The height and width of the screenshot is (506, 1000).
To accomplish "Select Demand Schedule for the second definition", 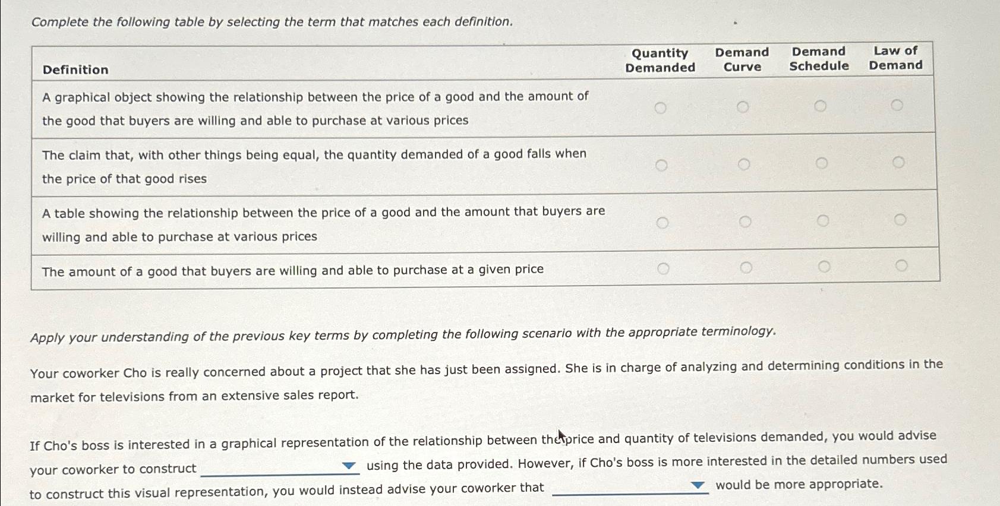I will (x=822, y=163).
